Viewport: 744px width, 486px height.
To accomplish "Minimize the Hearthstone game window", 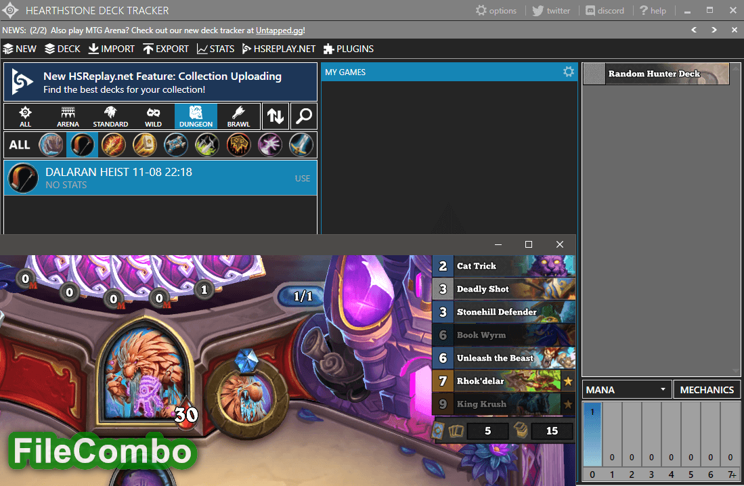I will (x=498, y=244).
